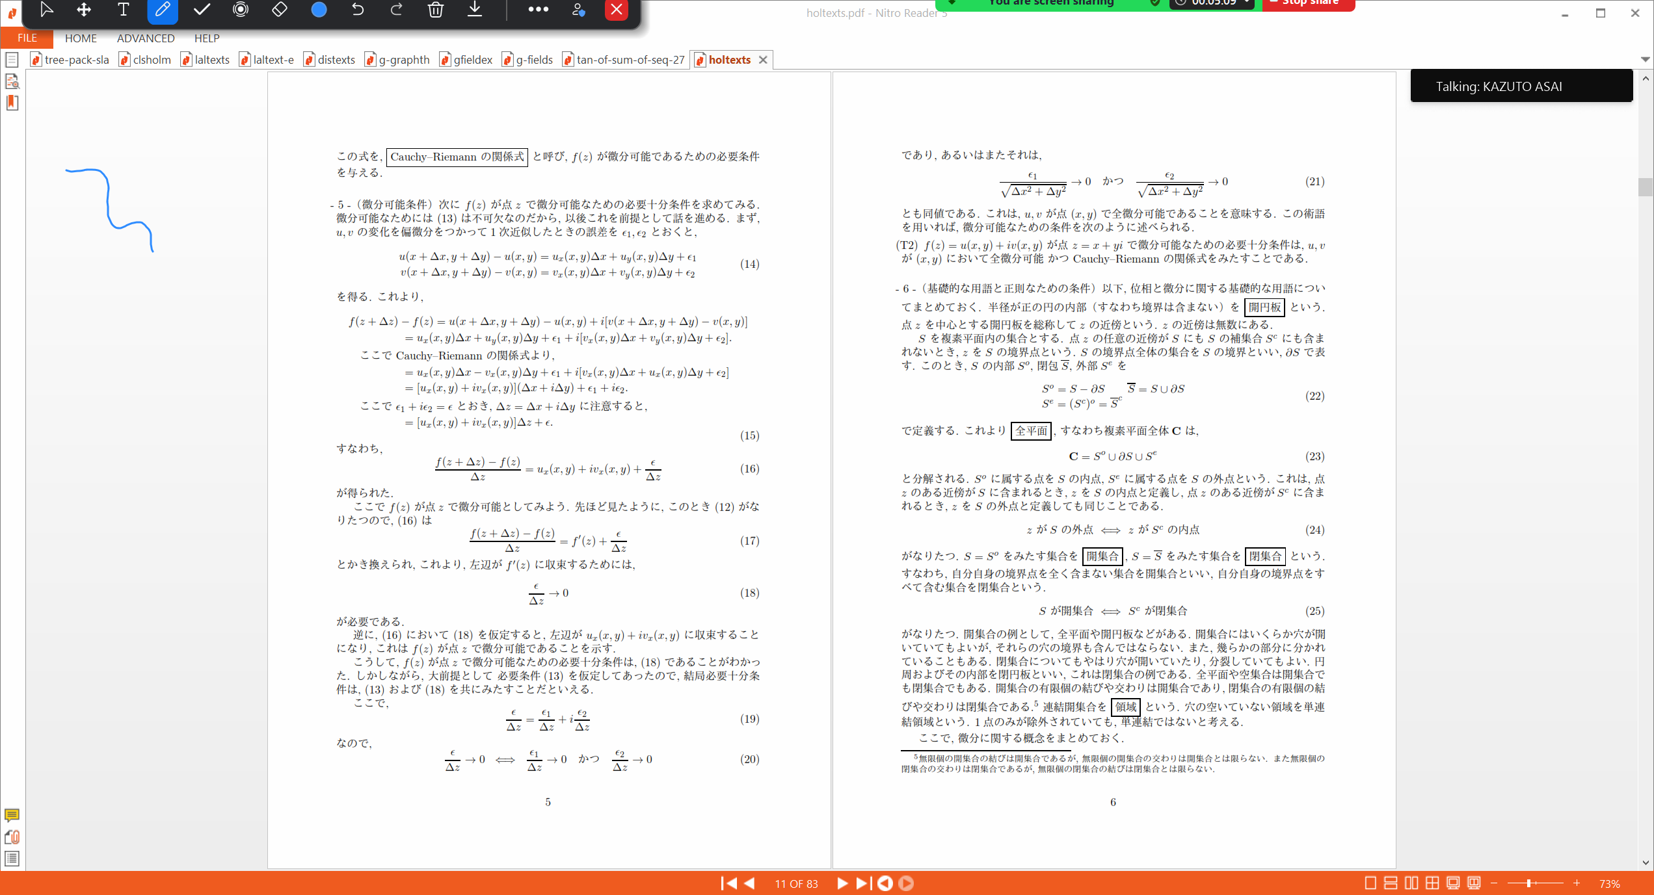Switch to the g-graphth document tab

point(403,60)
